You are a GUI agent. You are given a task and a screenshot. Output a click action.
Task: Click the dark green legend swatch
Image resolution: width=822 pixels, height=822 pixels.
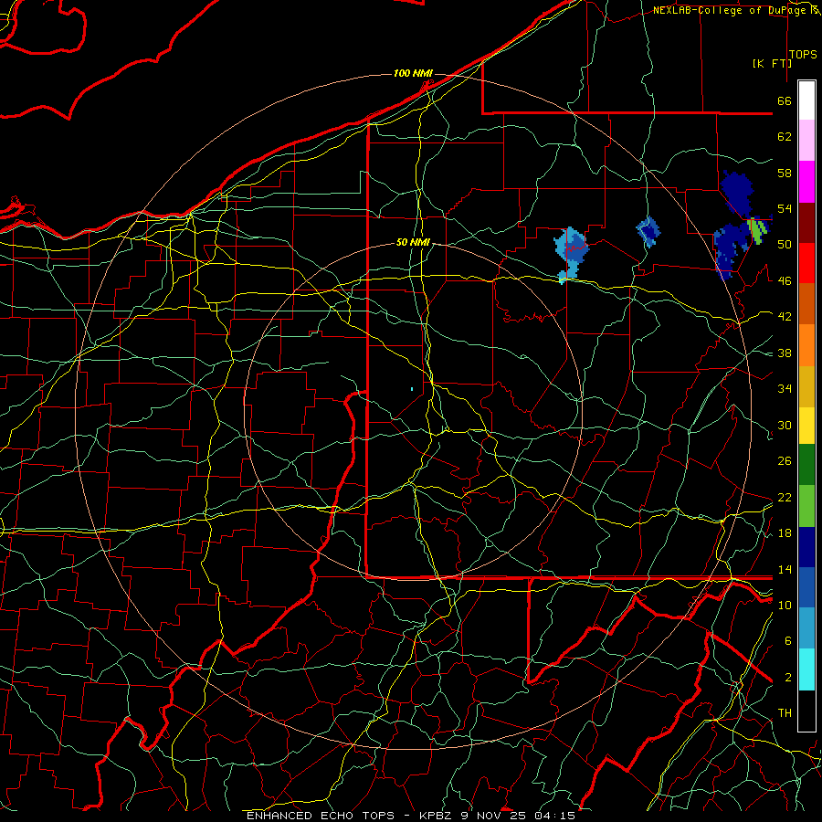click(x=806, y=465)
